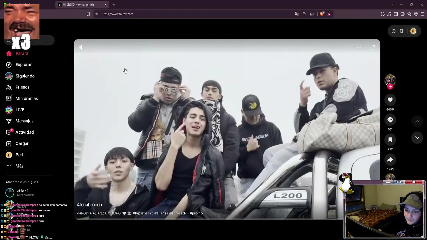Open the browser hamburger main menu

pyautogui.click(x=423, y=14)
